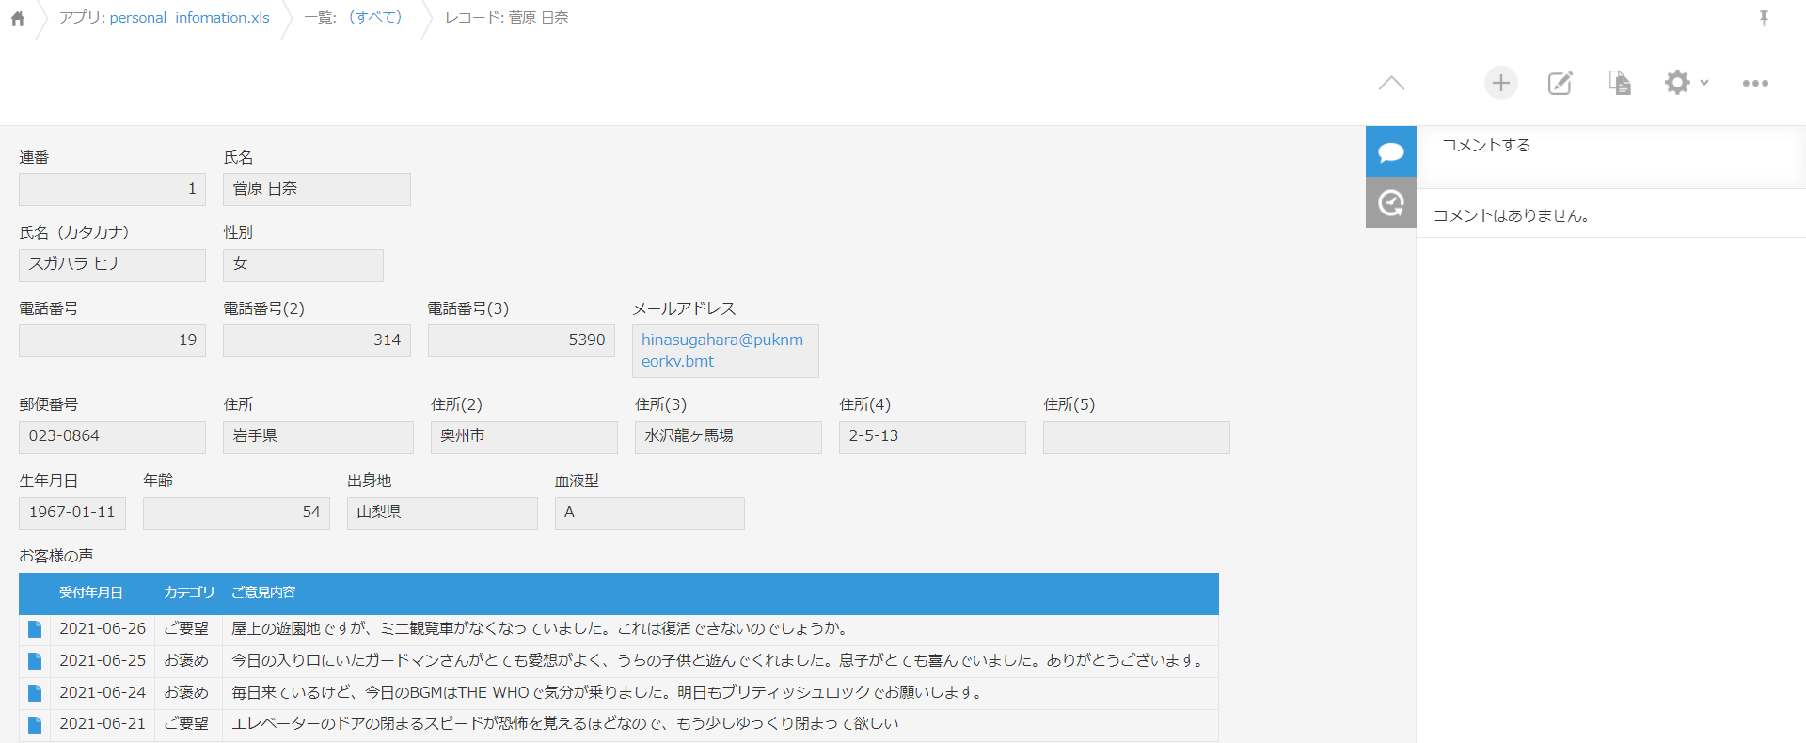This screenshot has width=1806, height=743.
Task: Open the (すべて) list view link
Action: click(375, 18)
